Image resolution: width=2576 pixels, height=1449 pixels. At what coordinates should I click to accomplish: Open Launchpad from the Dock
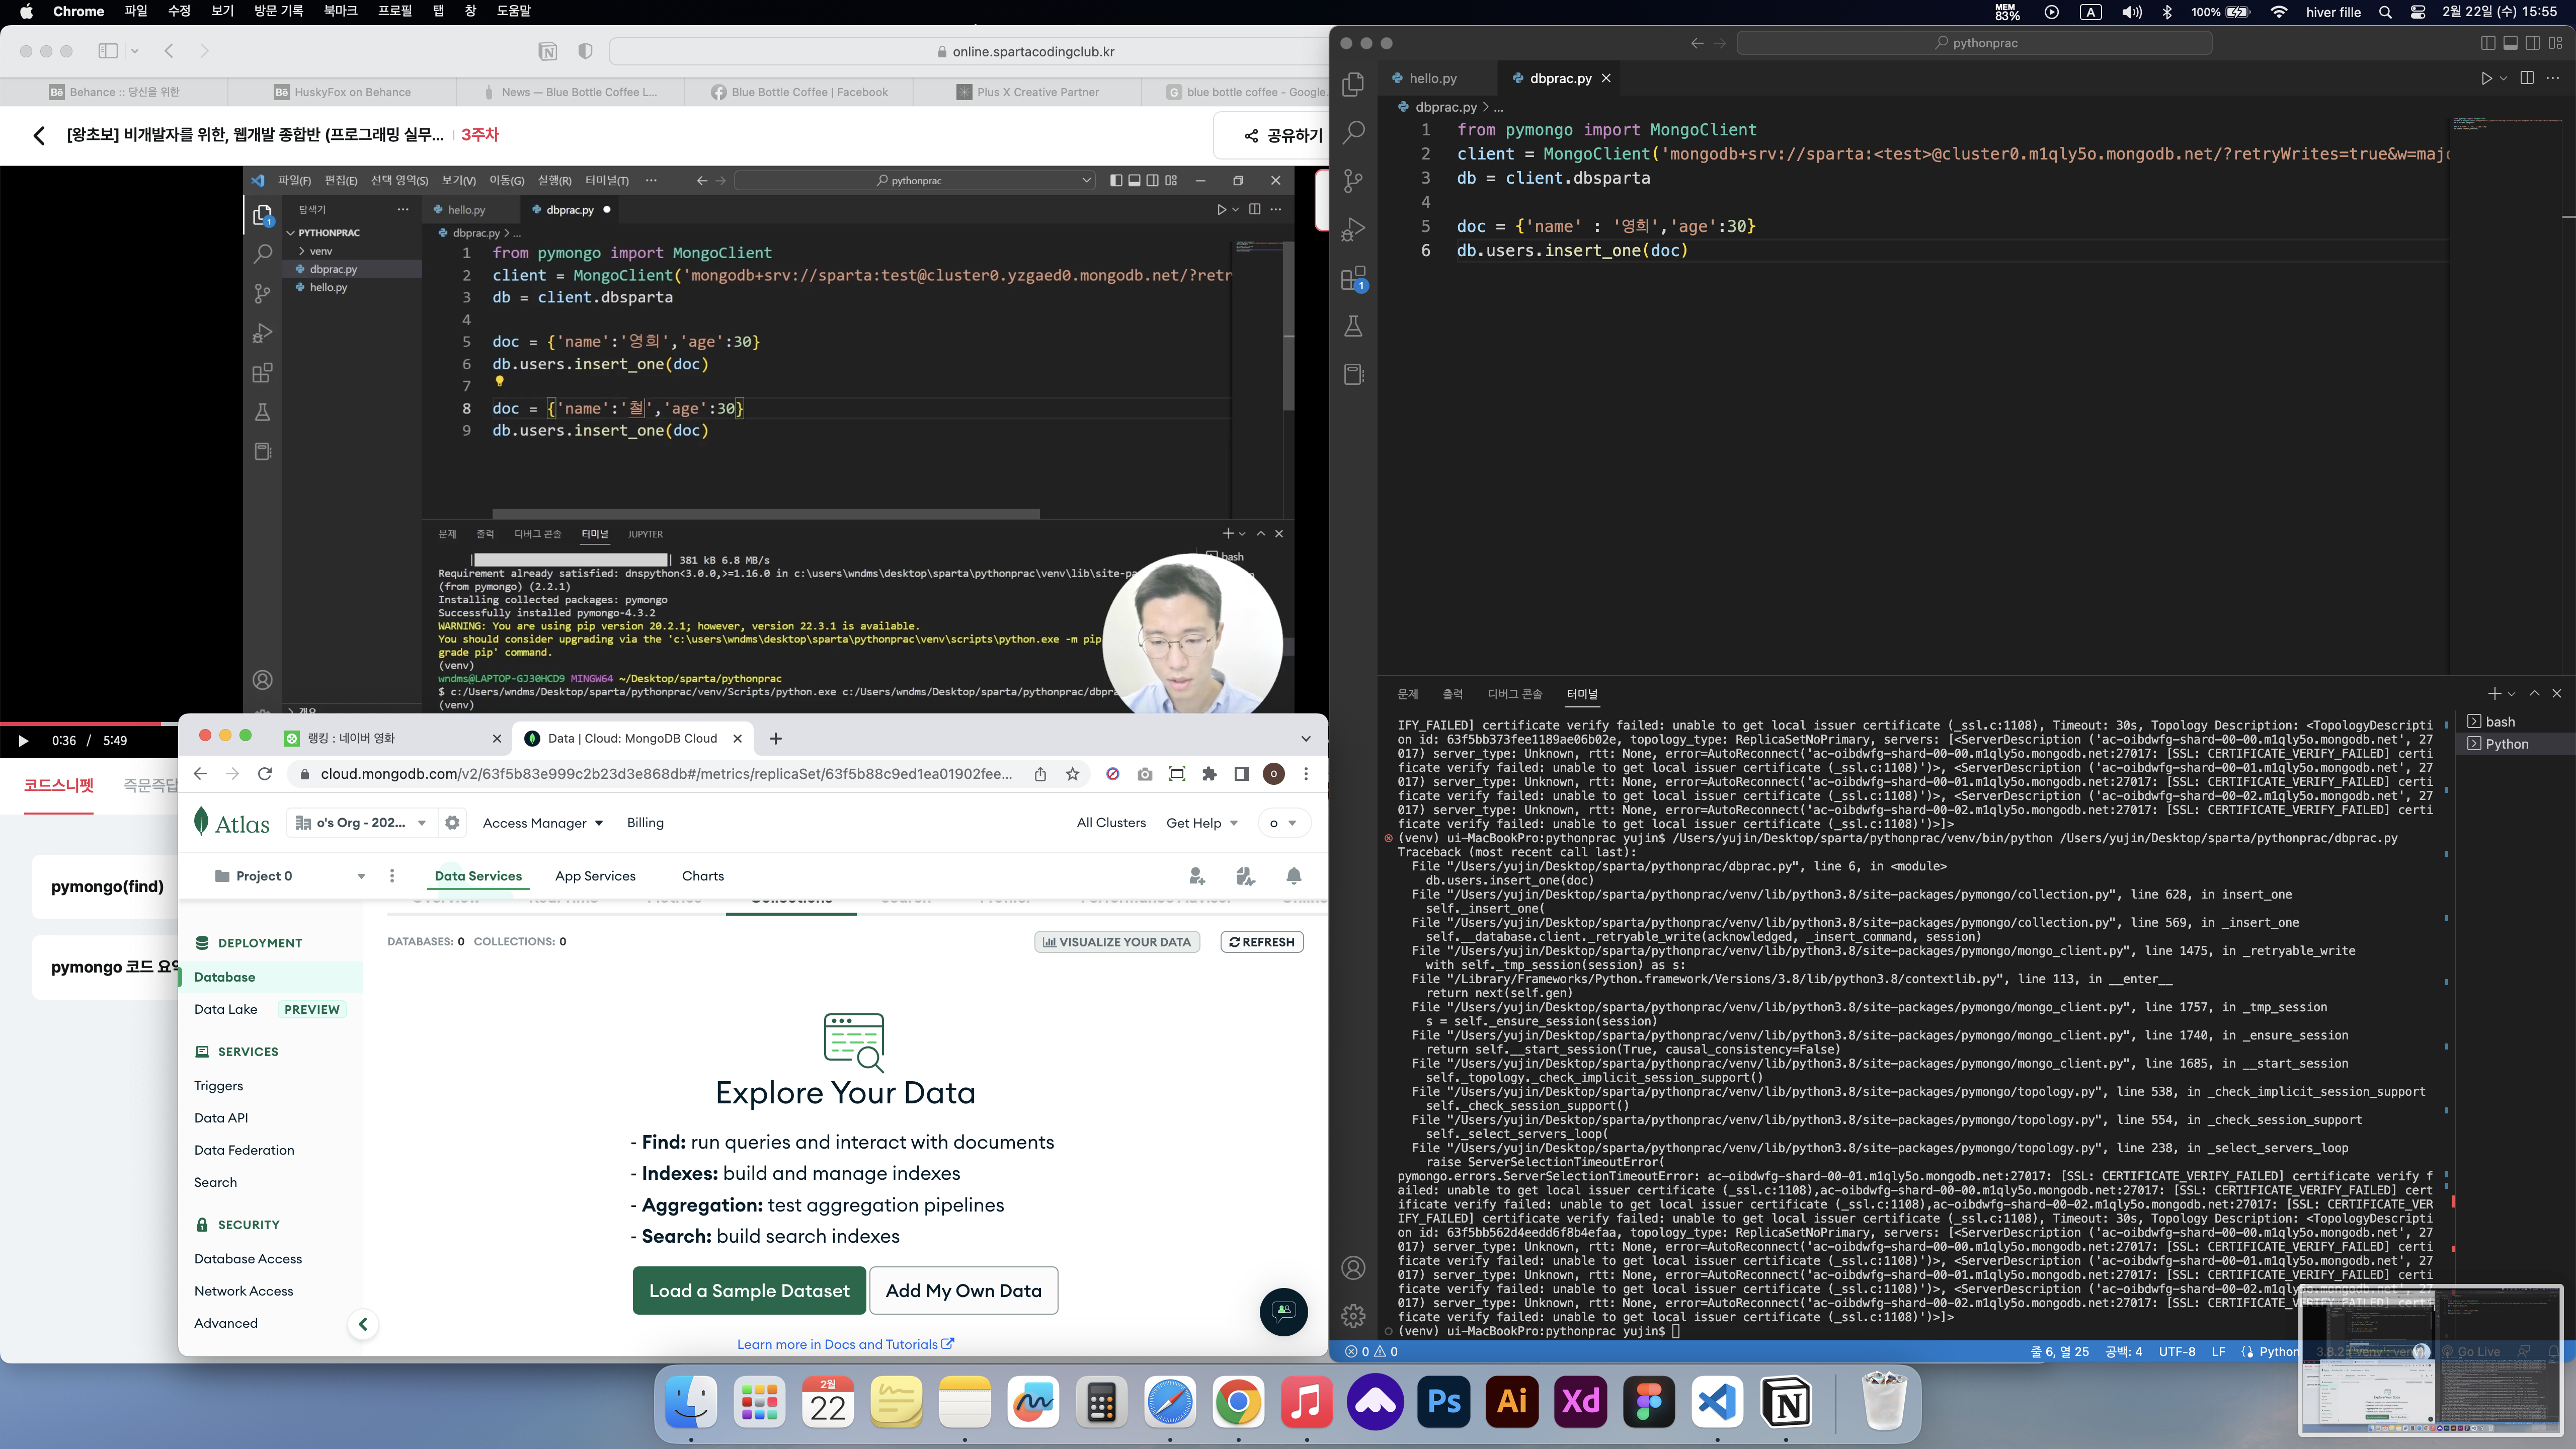(x=759, y=1402)
